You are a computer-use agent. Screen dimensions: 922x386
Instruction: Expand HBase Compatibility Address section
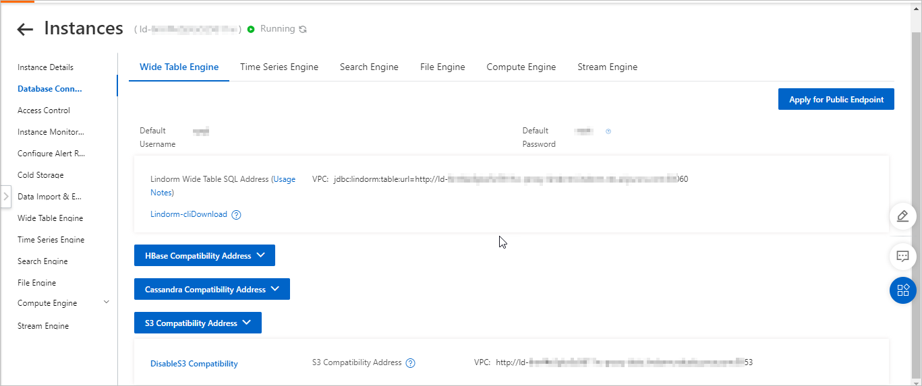pyautogui.click(x=204, y=256)
